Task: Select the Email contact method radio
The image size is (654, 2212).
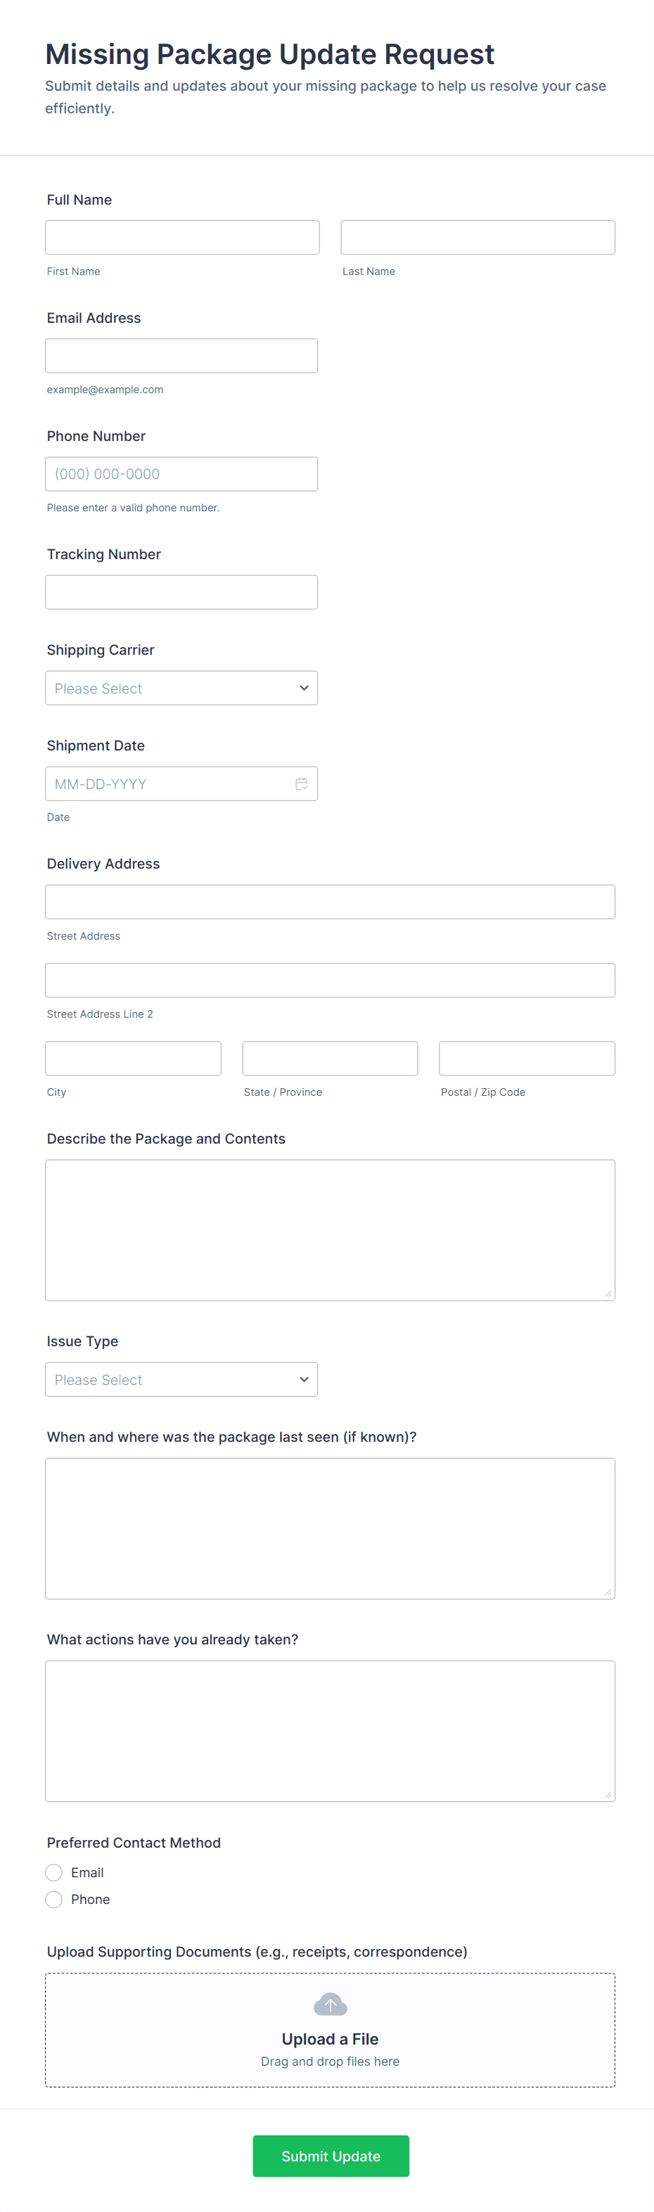Action: coord(54,1872)
